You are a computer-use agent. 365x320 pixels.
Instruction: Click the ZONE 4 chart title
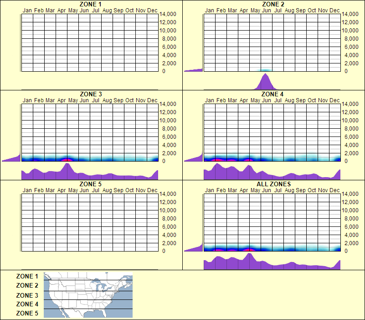click(272, 94)
